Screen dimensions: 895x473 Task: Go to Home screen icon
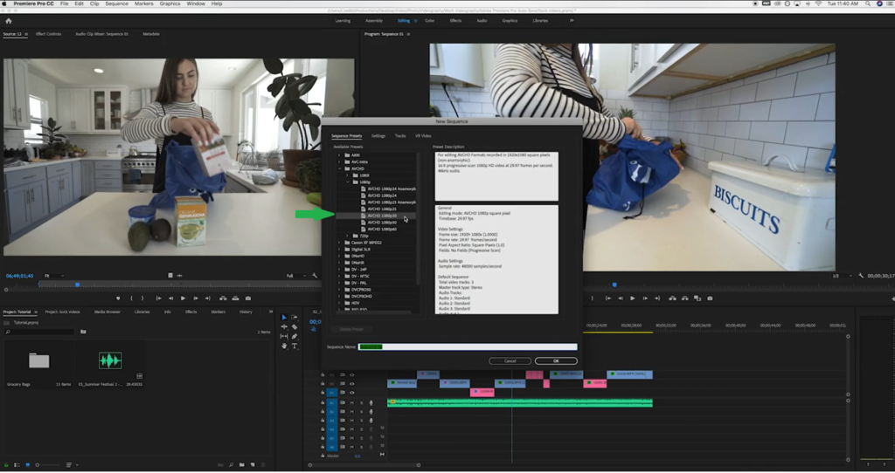pos(9,21)
